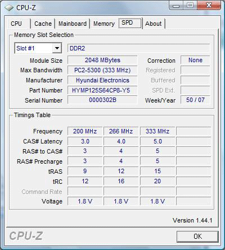The height and width of the screenshot is (250, 225).
Task: Open the Cache tab
Action: coord(43,24)
